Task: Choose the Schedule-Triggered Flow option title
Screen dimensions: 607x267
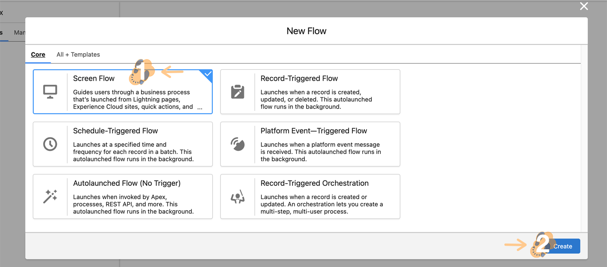Action: click(x=116, y=131)
